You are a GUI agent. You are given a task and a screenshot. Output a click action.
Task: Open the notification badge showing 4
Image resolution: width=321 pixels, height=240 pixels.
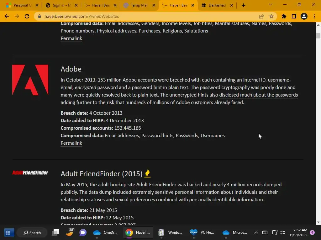[312, 232]
